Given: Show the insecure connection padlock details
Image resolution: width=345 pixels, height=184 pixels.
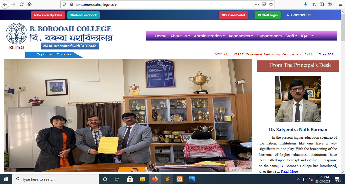Looking at the screenshot, I should pos(71,4).
